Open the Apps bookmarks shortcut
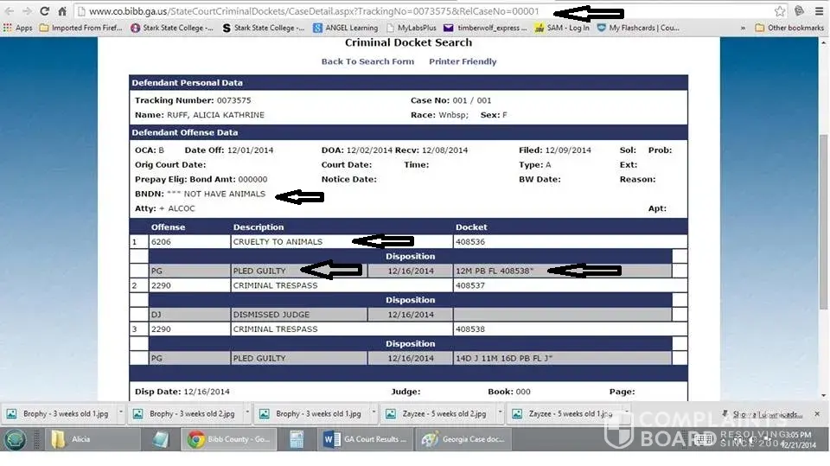The image size is (830, 466). tap(17, 28)
